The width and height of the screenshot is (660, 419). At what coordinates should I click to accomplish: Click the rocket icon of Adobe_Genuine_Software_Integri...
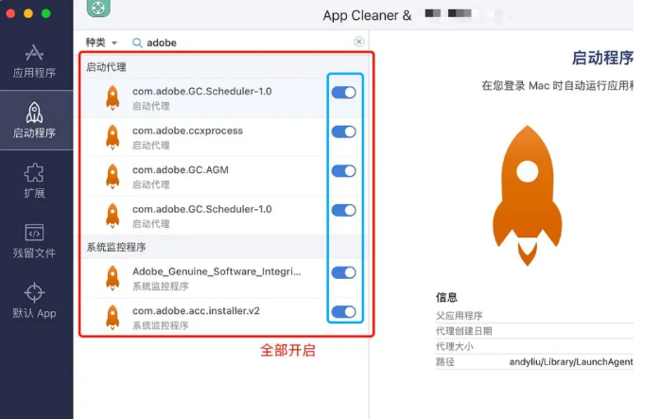click(x=113, y=278)
